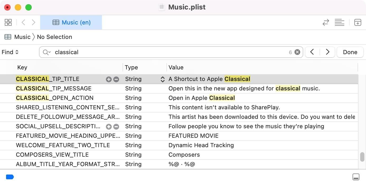The height and width of the screenshot is (184, 366).
Task: Add row after CLASSICAL_TIP_TITLE with plus
Action: coord(109,79)
